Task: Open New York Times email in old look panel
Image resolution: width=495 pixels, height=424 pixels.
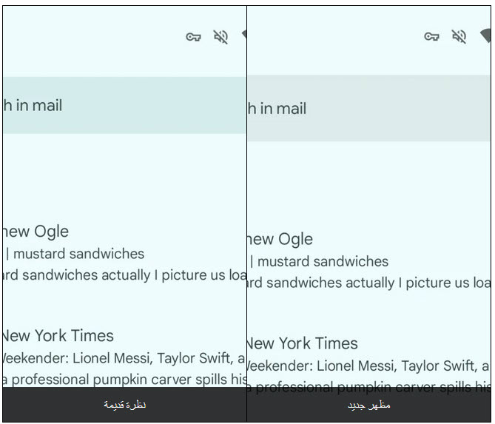Action: pos(58,336)
